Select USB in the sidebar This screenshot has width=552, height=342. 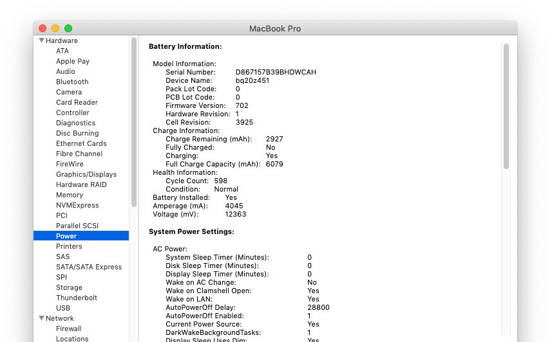[63, 308]
